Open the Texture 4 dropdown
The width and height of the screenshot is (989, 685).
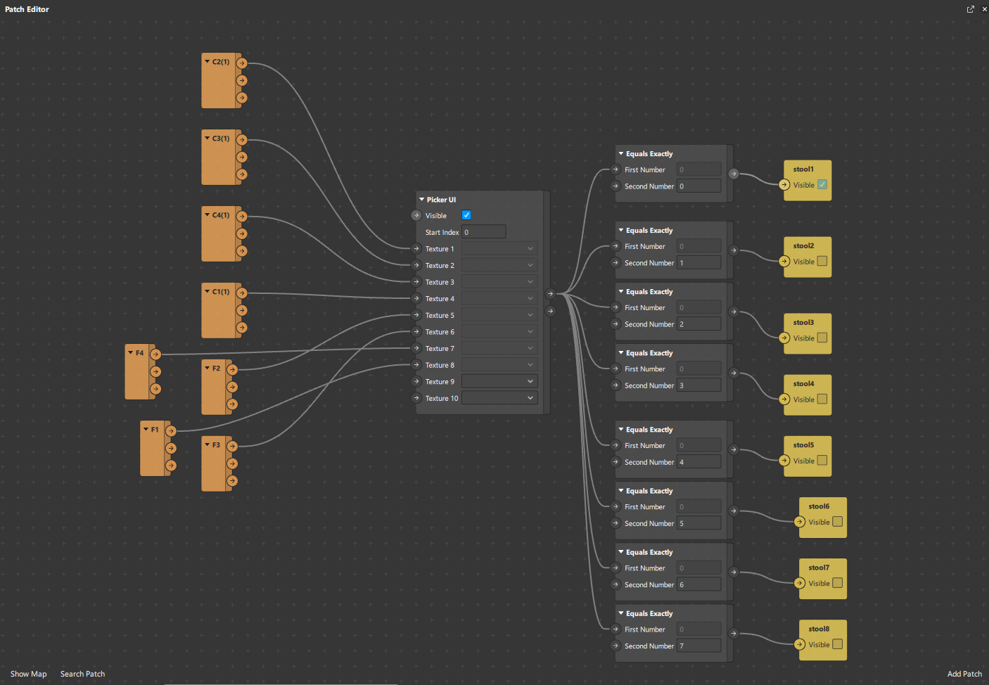coord(499,298)
